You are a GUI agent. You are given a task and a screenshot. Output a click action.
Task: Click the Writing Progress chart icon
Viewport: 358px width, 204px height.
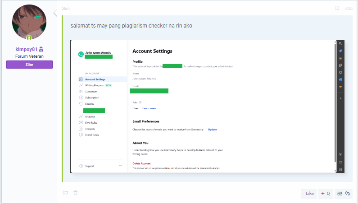pos(81,85)
